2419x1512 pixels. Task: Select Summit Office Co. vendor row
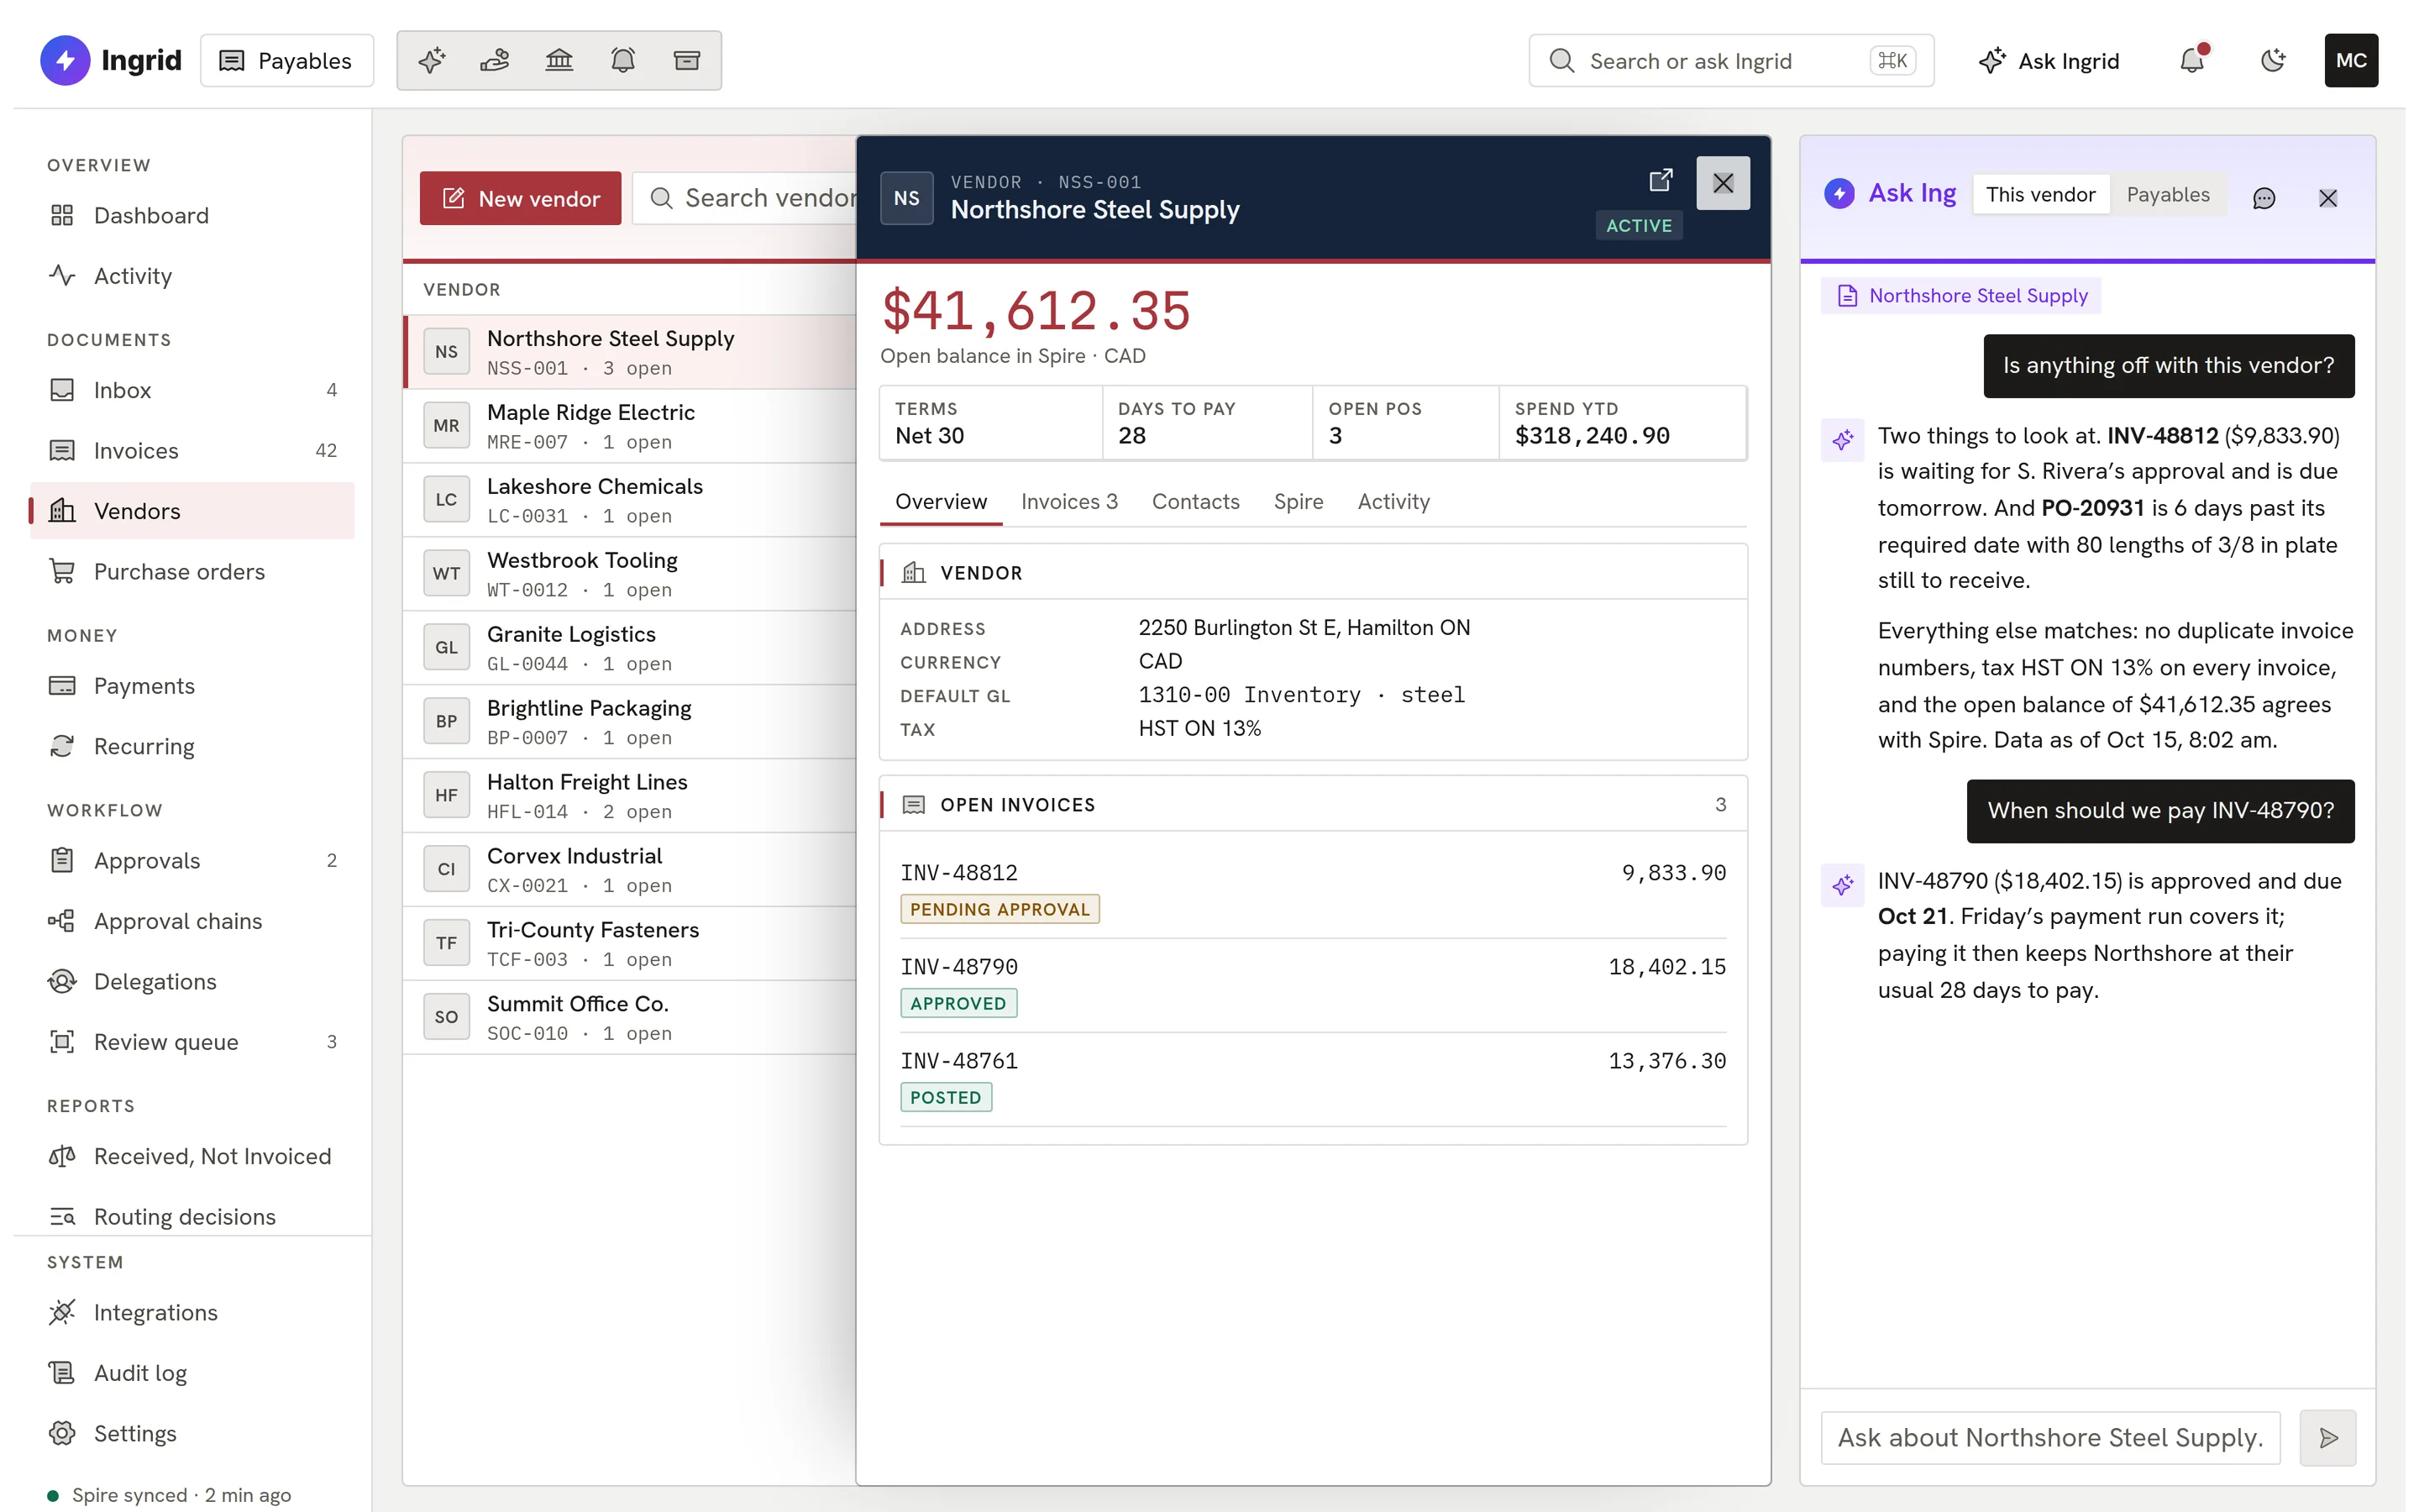click(x=630, y=1018)
